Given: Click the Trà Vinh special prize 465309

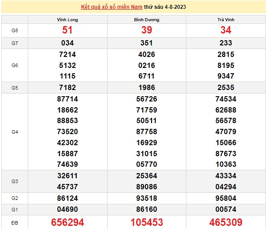Looking at the screenshot, I should pos(226,221).
